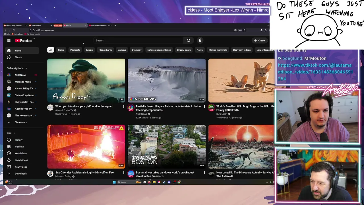This screenshot has height=205, width=364.
Task: Show hidden system tray icons
Action: point(267,182)
